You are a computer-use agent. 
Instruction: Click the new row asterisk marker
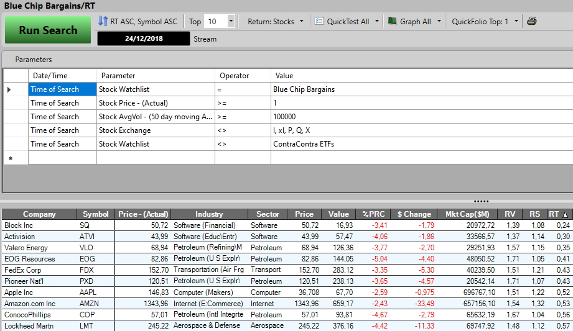[x=11, y=158]
